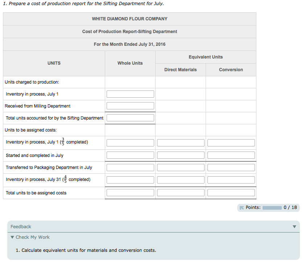Click Total units to be assigned costs whole units
Image resolution: width=305 pixels, height=262 pixels.
point(130,193)
